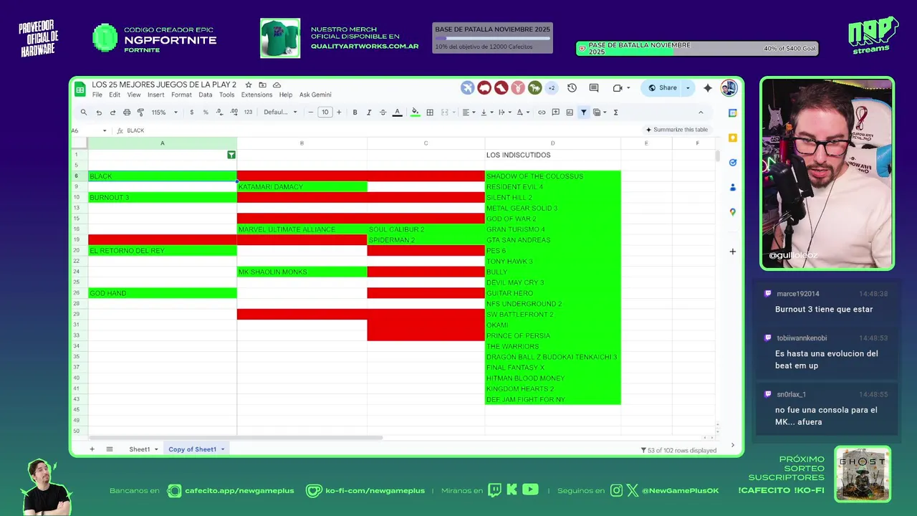917x516 pixels.
Task: Click the search menus magnifier icon
Action: pos(84,113)
